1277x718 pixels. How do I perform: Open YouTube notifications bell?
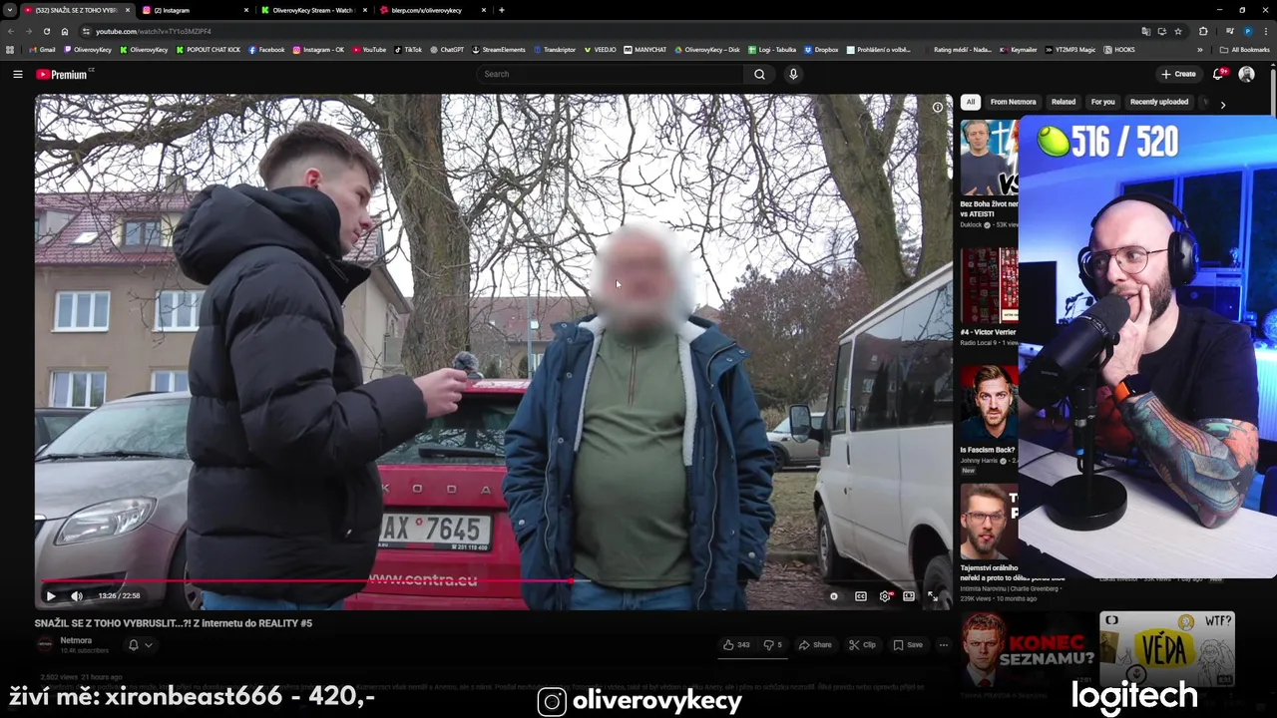tap(1218, 74)
